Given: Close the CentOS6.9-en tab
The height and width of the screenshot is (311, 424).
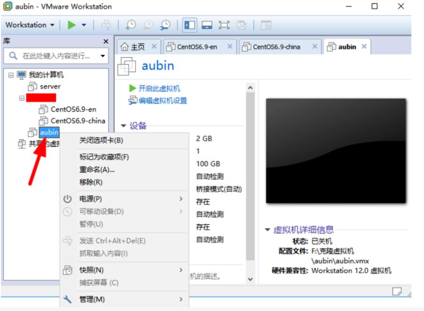Looking at the screenshot, I should [x=229, y=46].
